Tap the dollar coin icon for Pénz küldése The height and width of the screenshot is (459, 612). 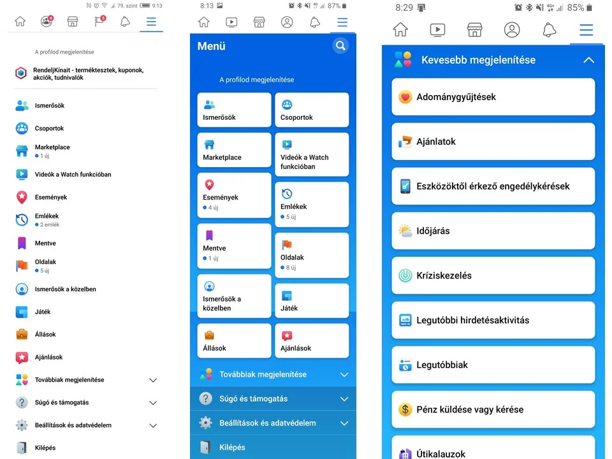[405, 409]
